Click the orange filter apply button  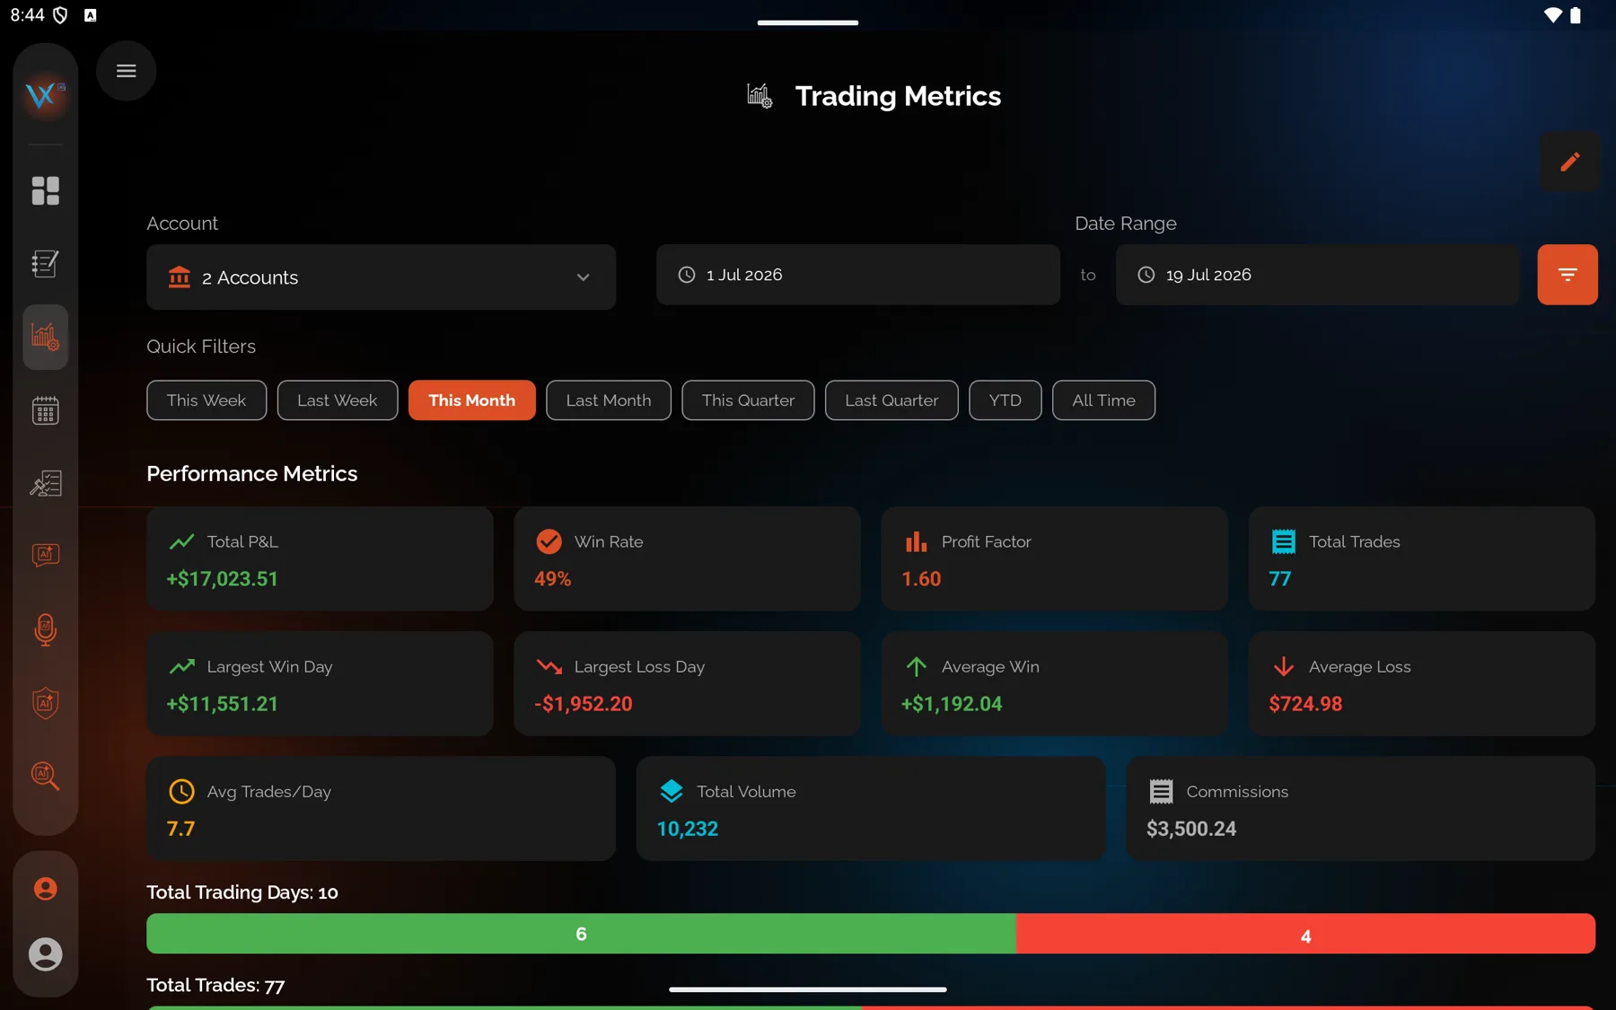1567,275
